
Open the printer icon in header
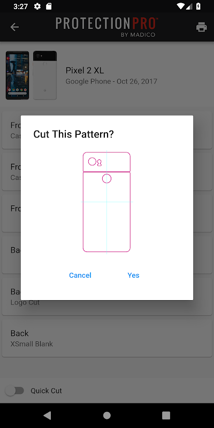(202, 27)
